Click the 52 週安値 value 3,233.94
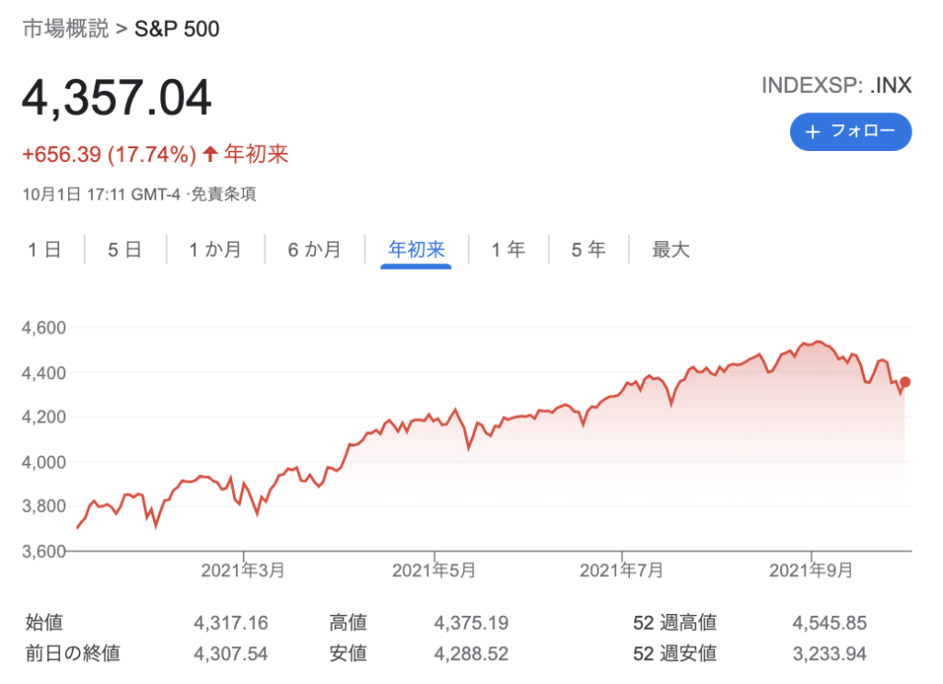 (x=830, y=654)
